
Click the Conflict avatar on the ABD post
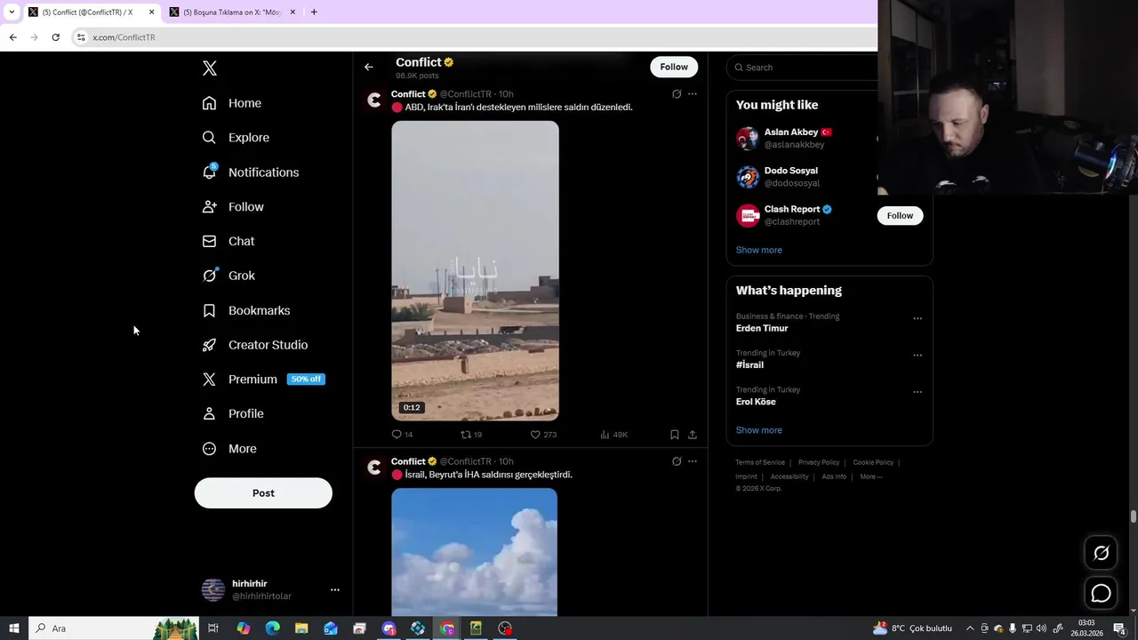(374, 100)
